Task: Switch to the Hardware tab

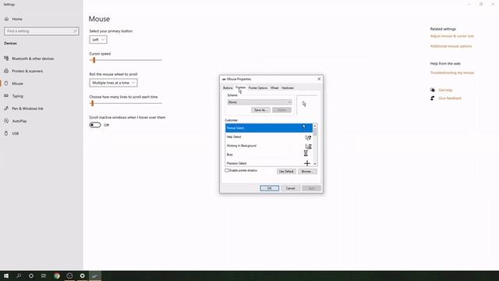Action: [288, 88]
